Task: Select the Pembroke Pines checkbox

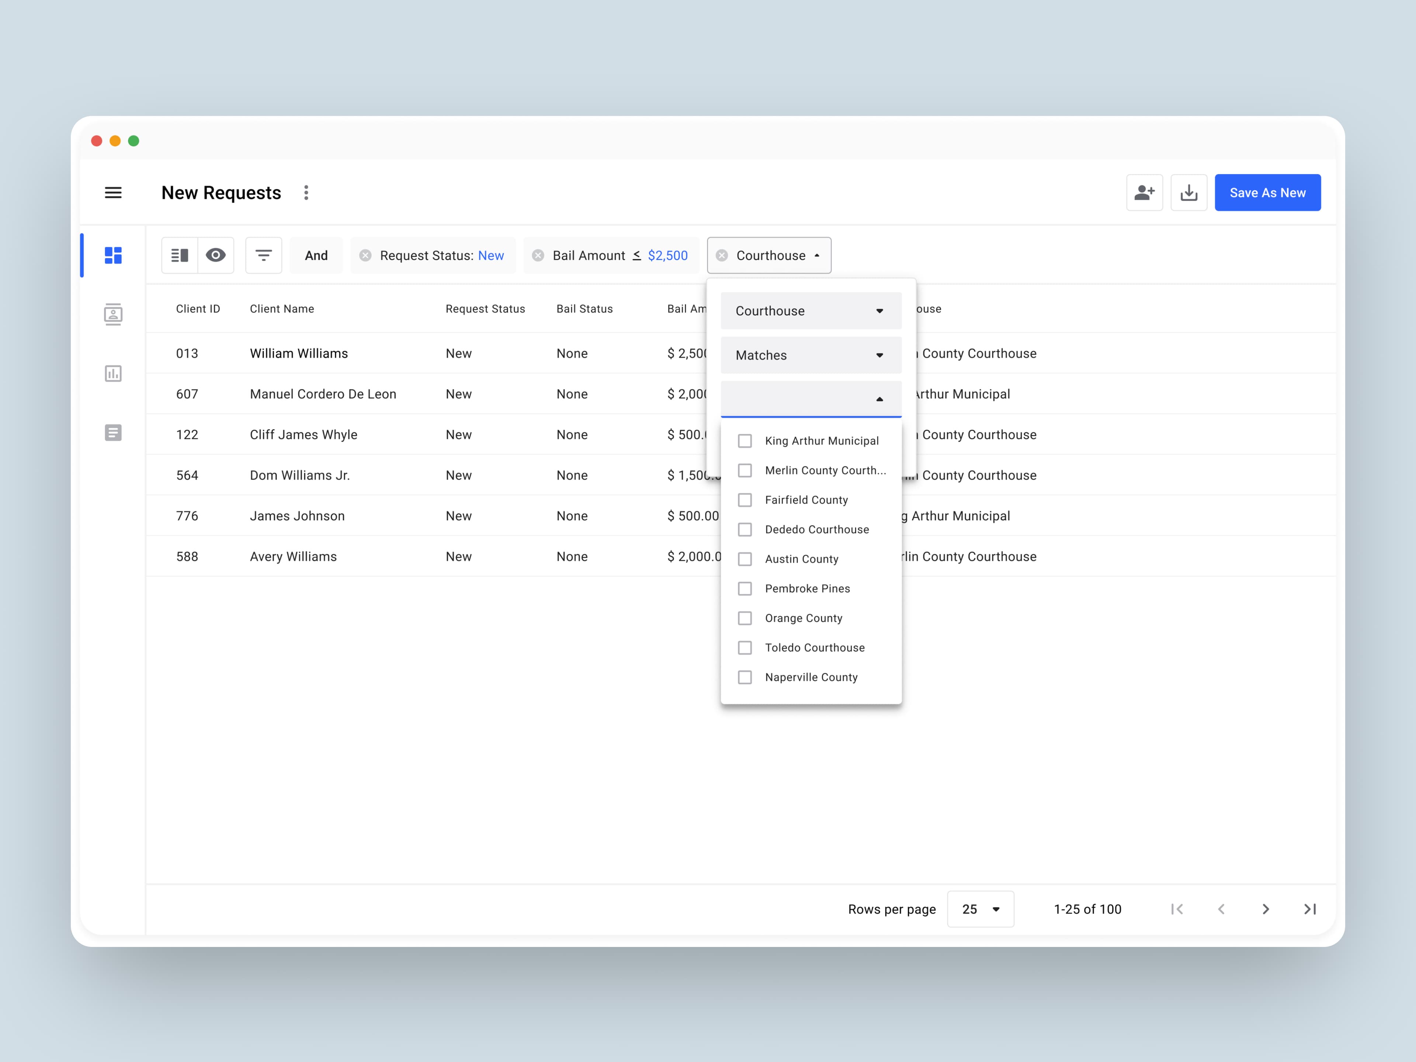Action: [x=745, y=588]
